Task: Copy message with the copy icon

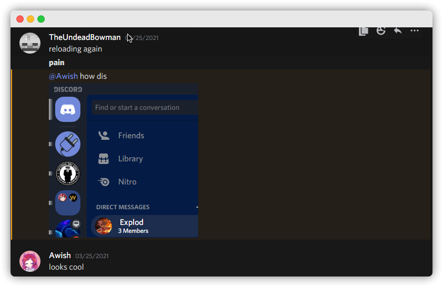Action: [x=363, y=31]
